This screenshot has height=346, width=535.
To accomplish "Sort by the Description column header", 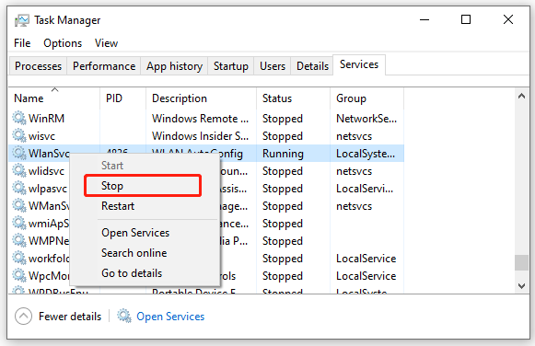I will point(201,98).
